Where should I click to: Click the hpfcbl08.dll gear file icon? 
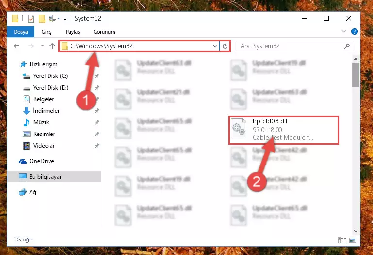(x=239, y=128)
